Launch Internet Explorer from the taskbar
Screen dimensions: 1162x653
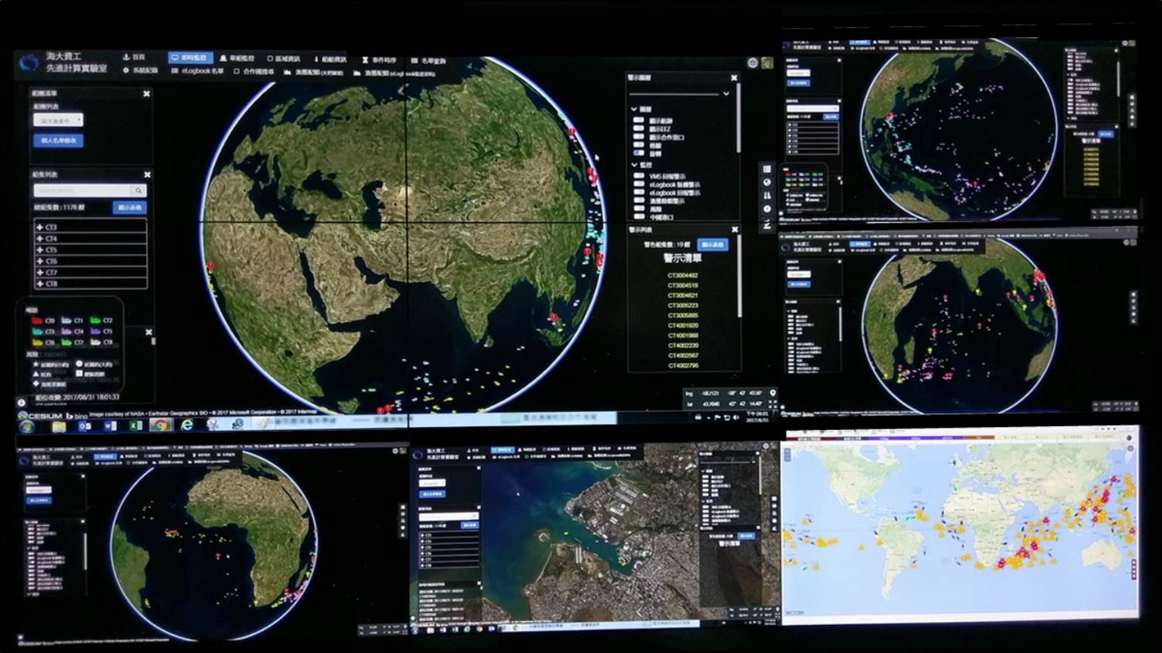(x=187, y=426)
